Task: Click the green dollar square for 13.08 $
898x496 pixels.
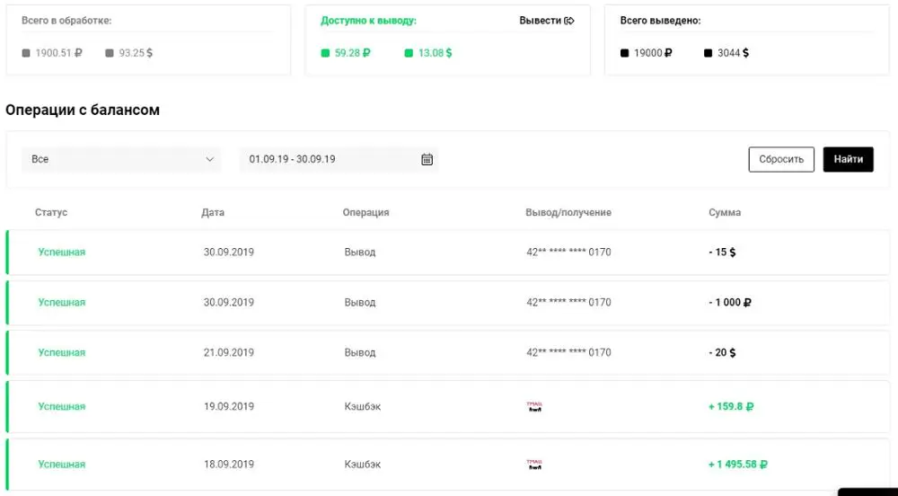Action: [409, 53]
